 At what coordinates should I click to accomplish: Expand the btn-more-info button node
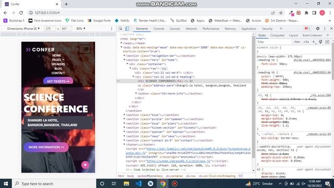point(136,93)
